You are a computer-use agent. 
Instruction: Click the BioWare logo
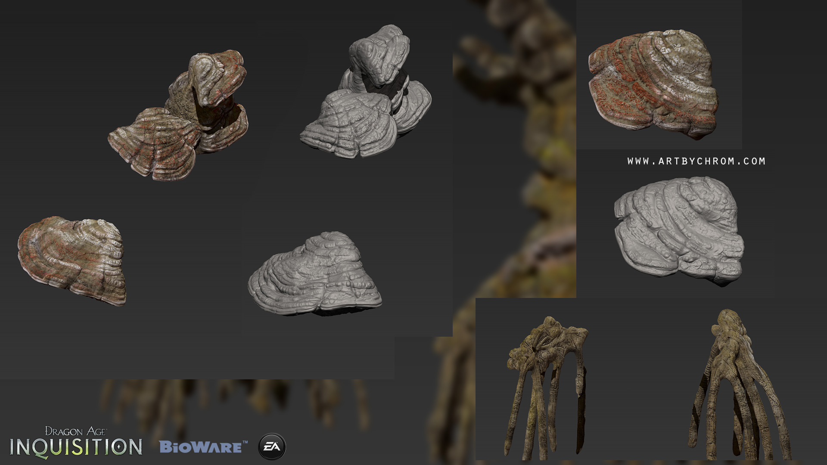pyautogui.click(x=203, y=447)
